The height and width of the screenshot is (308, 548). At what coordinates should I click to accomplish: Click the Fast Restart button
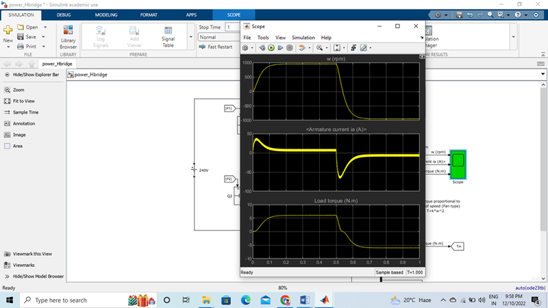point(216,47)
